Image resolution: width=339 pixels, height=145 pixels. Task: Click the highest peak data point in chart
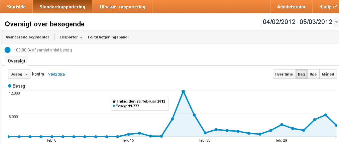(183, 91)
